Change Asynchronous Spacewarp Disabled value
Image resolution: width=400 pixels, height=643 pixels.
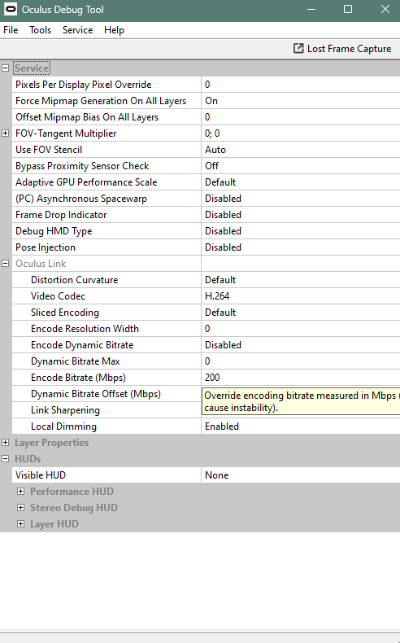301,199
